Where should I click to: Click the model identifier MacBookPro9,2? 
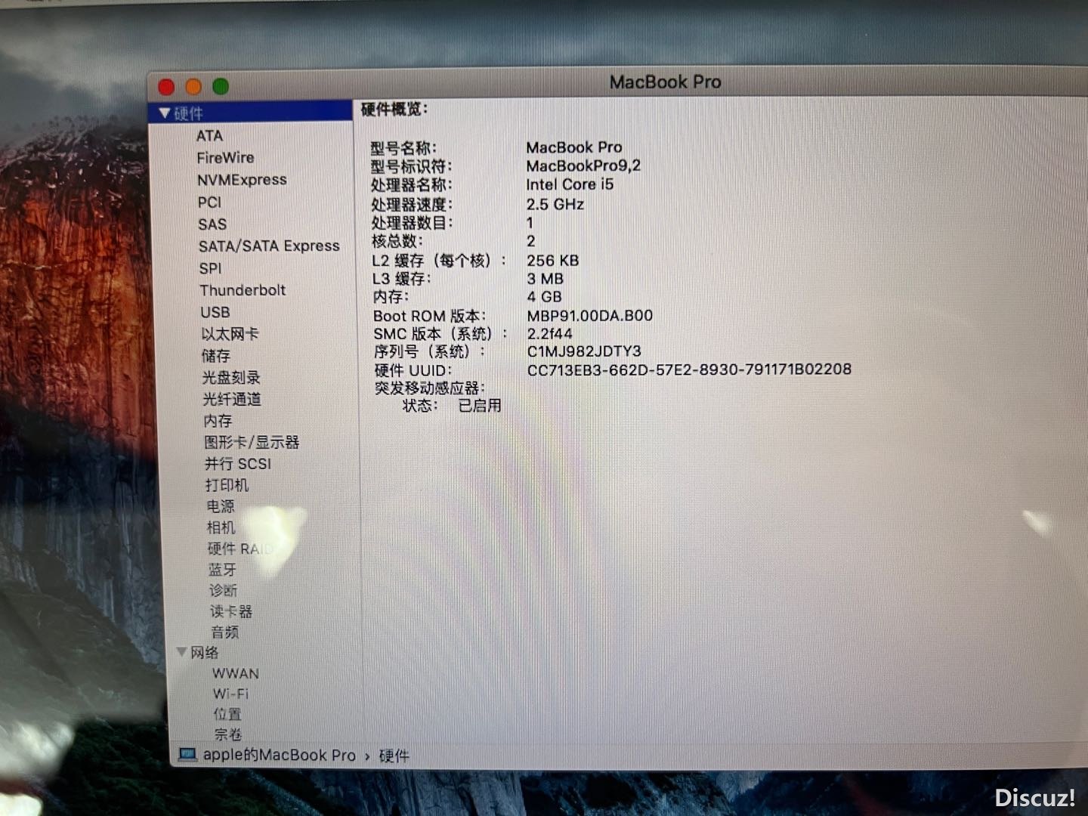(583, 166)
